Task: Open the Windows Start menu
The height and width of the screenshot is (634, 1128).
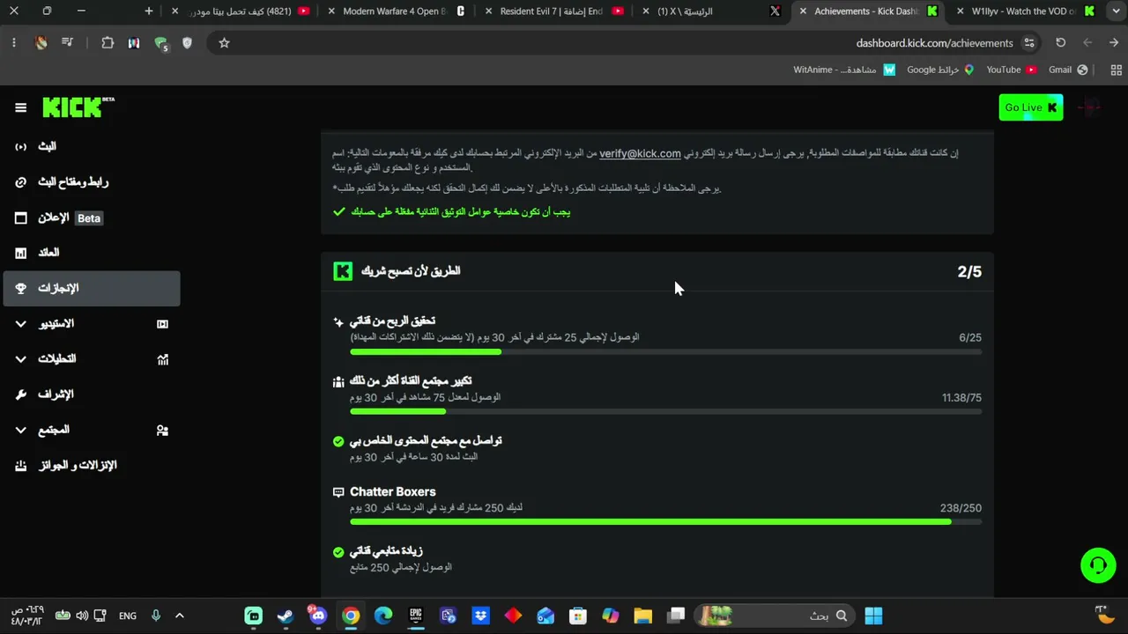Action: pos(873,616)
